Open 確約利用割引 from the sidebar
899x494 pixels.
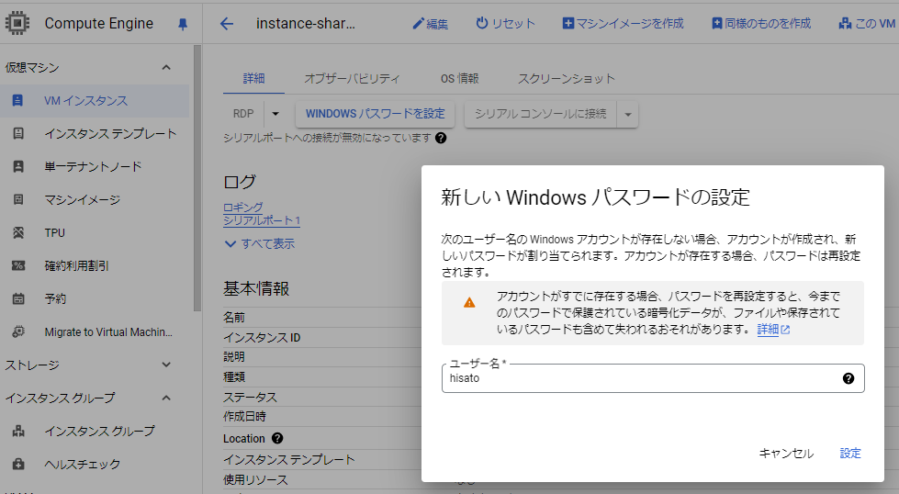pos(76,266)
